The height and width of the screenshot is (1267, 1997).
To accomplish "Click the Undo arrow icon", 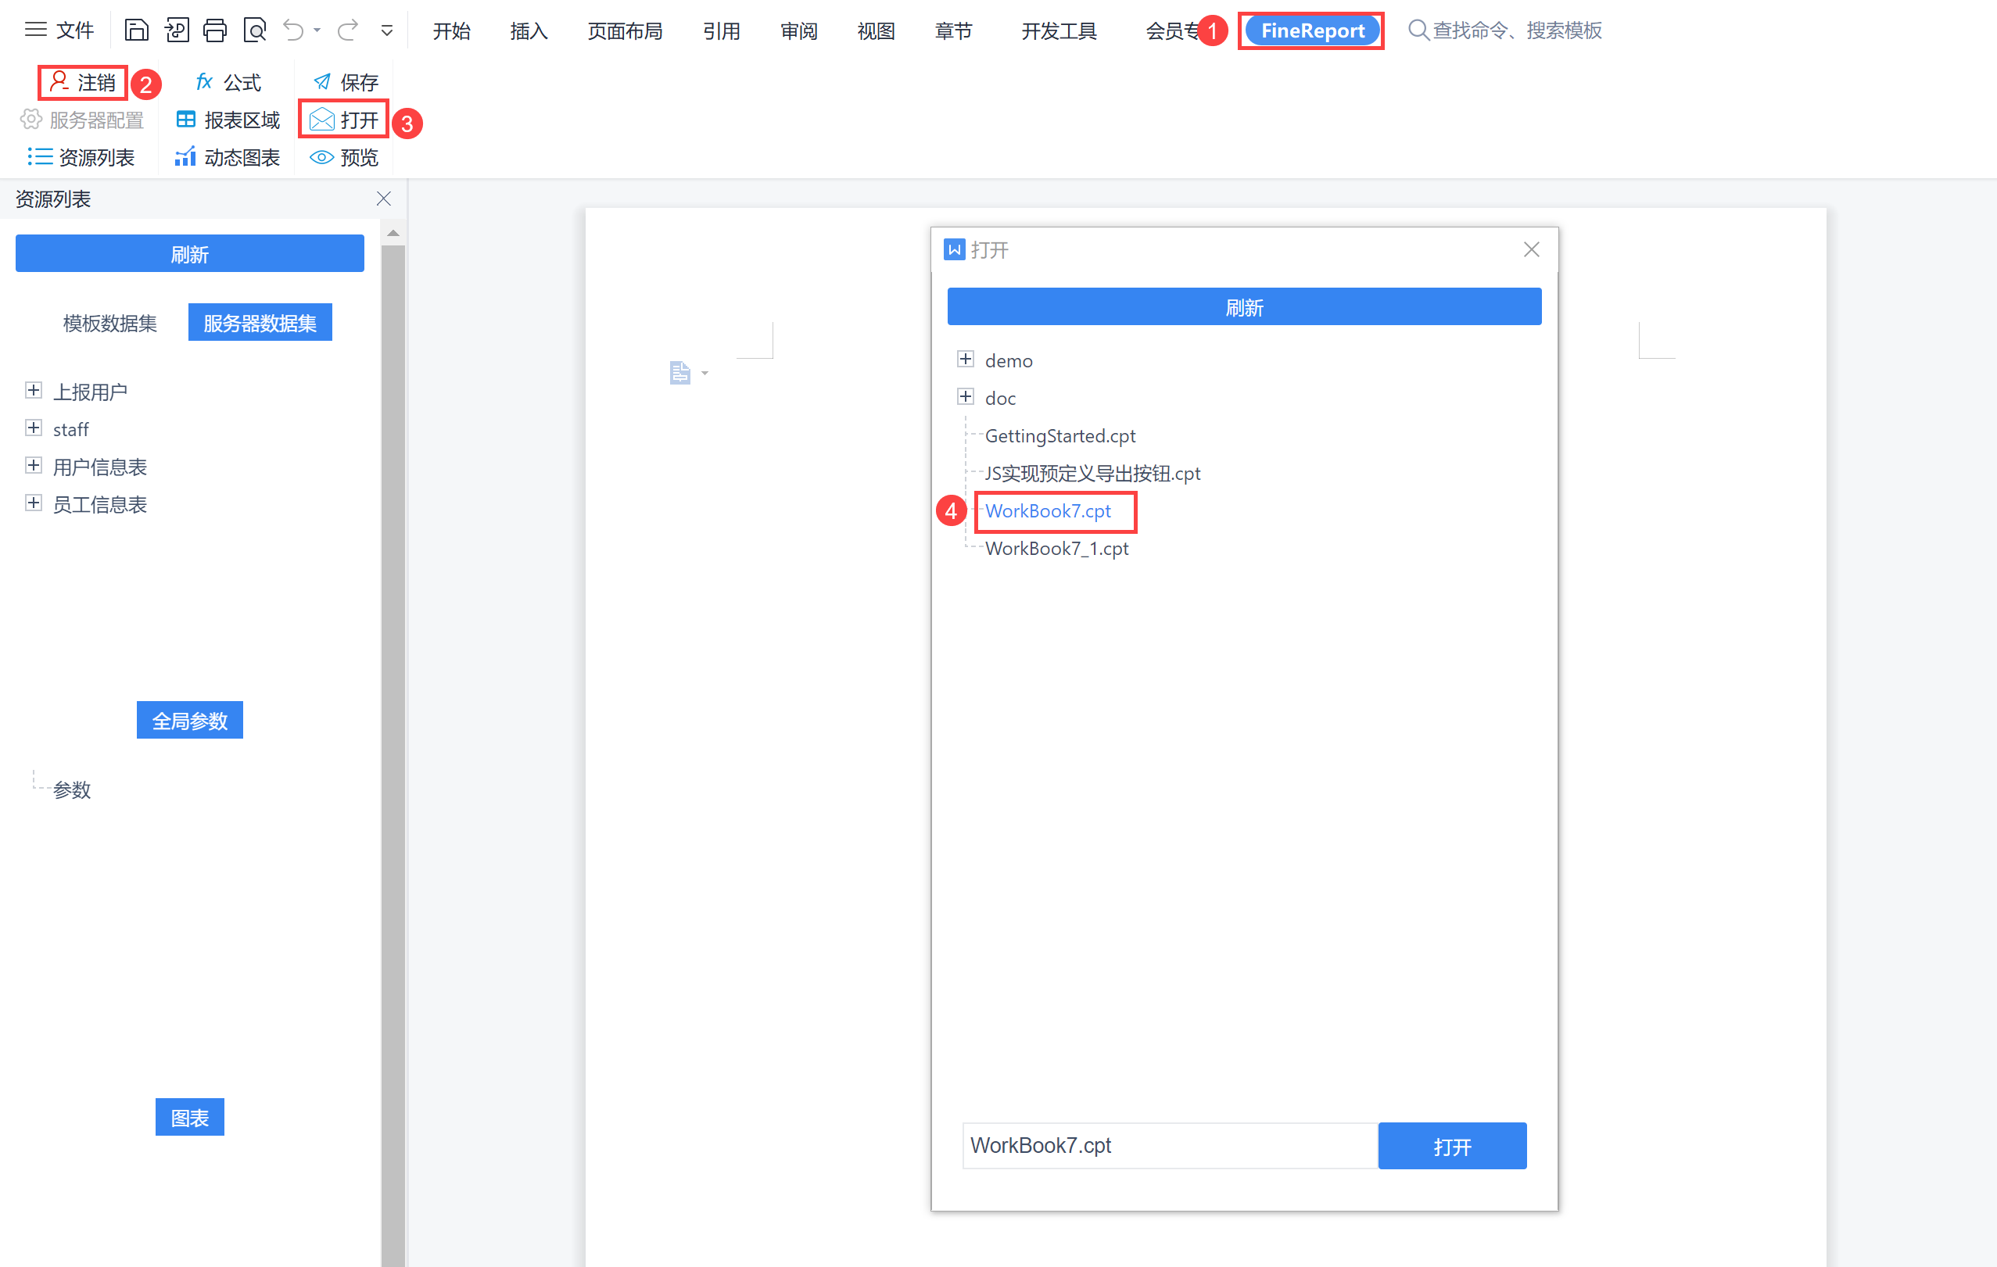I will click(292, 30).
